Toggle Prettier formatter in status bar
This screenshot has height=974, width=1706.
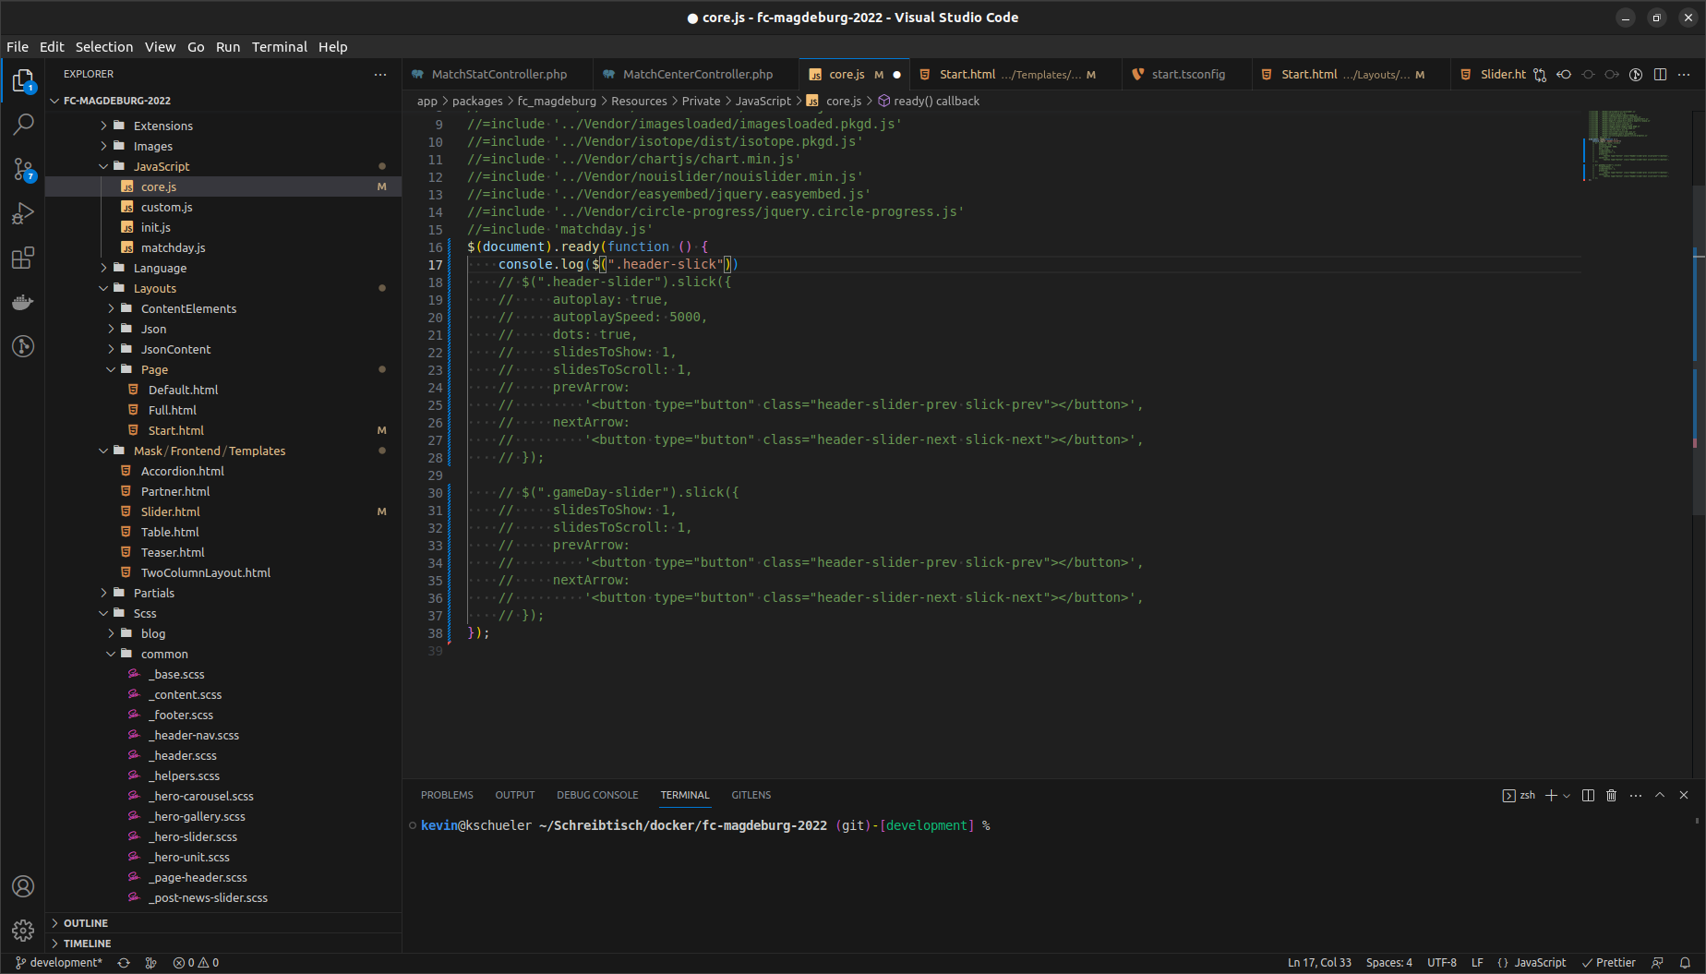tap(1609, 962)
